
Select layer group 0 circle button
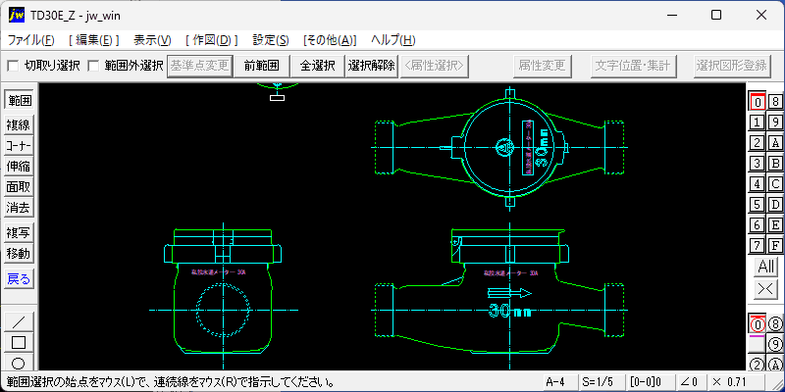pyautogui.click(x=758, y=324)
